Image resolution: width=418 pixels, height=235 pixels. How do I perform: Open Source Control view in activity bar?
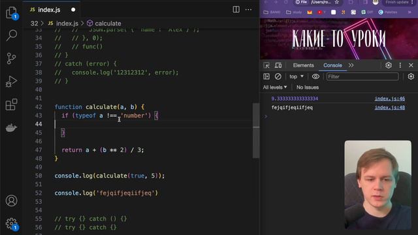11,58
